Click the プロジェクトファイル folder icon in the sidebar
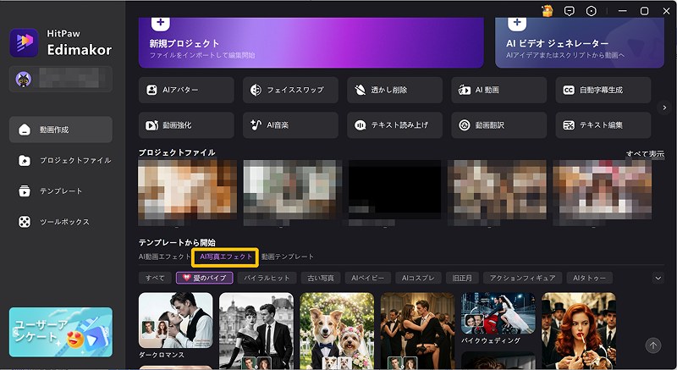The image size is (677, 370). [x=25, y=161]
